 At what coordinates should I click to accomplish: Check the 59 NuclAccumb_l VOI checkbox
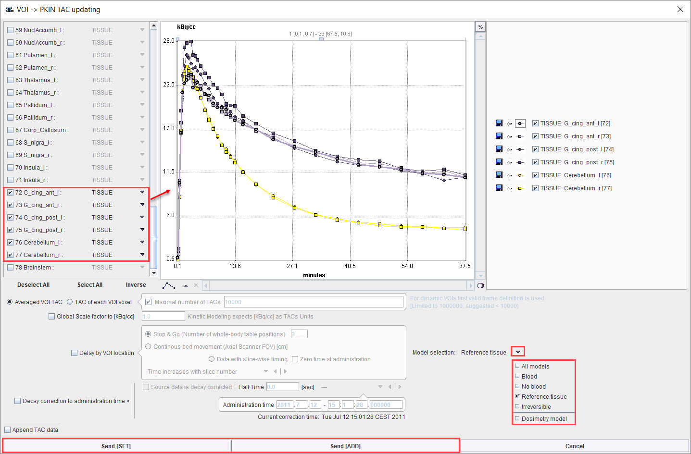(11, 30)
